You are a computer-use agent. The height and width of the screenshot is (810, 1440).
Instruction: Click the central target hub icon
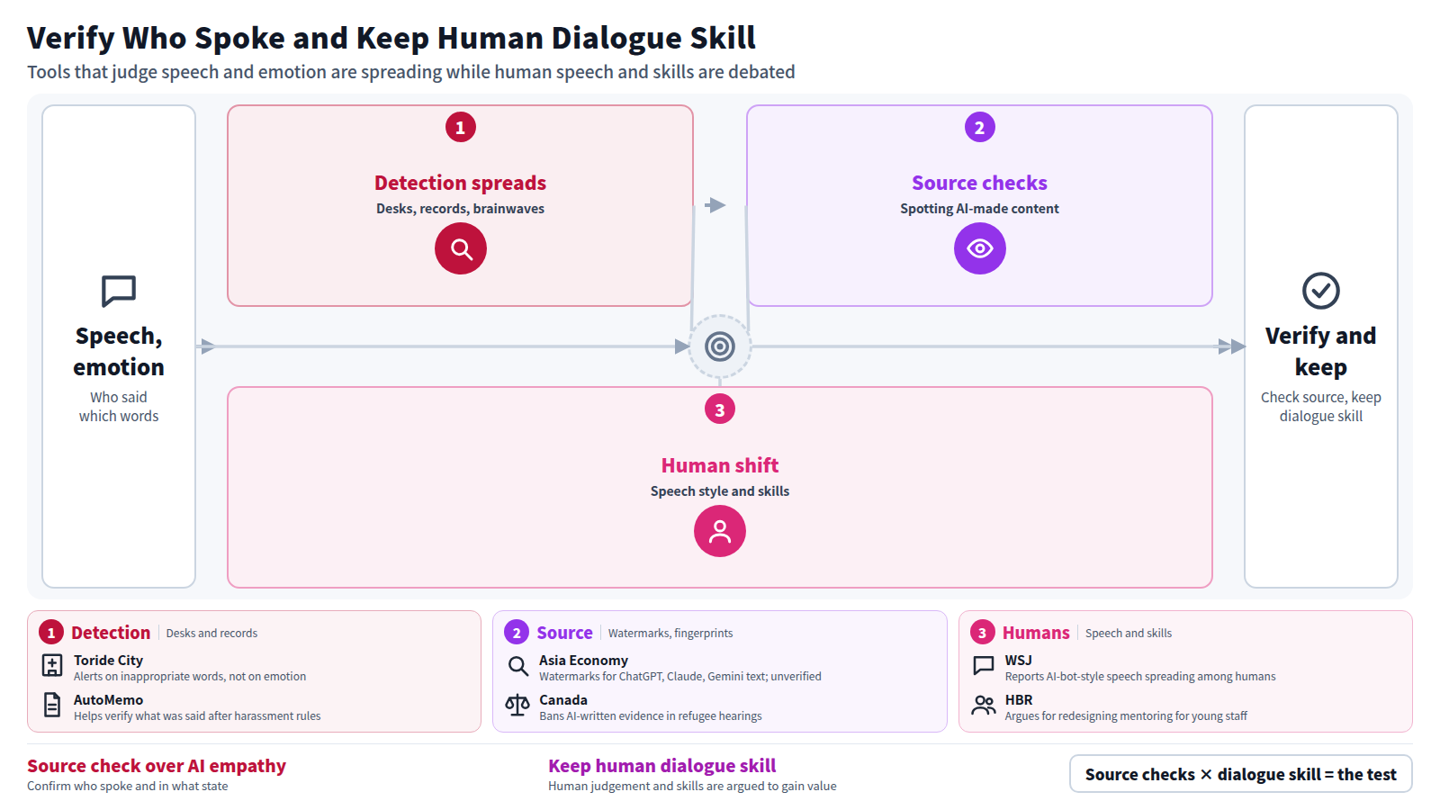[x=720, y=346]
